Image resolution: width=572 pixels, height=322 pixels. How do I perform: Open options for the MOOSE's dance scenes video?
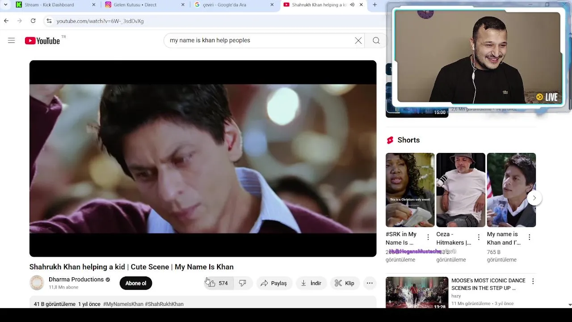tap(533, 281)
